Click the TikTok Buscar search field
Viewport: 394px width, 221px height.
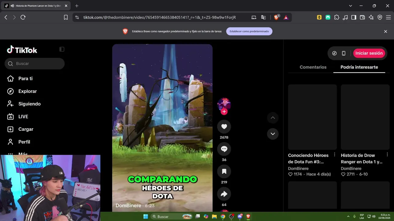(x=34, y=64)
